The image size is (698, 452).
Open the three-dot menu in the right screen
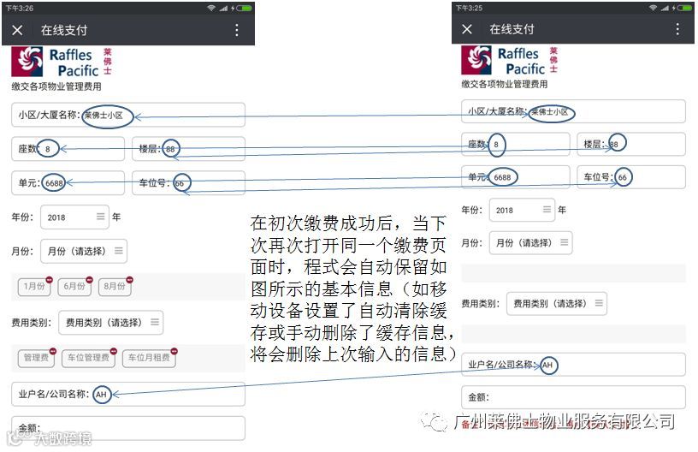pyautogui.click(x=677, y=29)
